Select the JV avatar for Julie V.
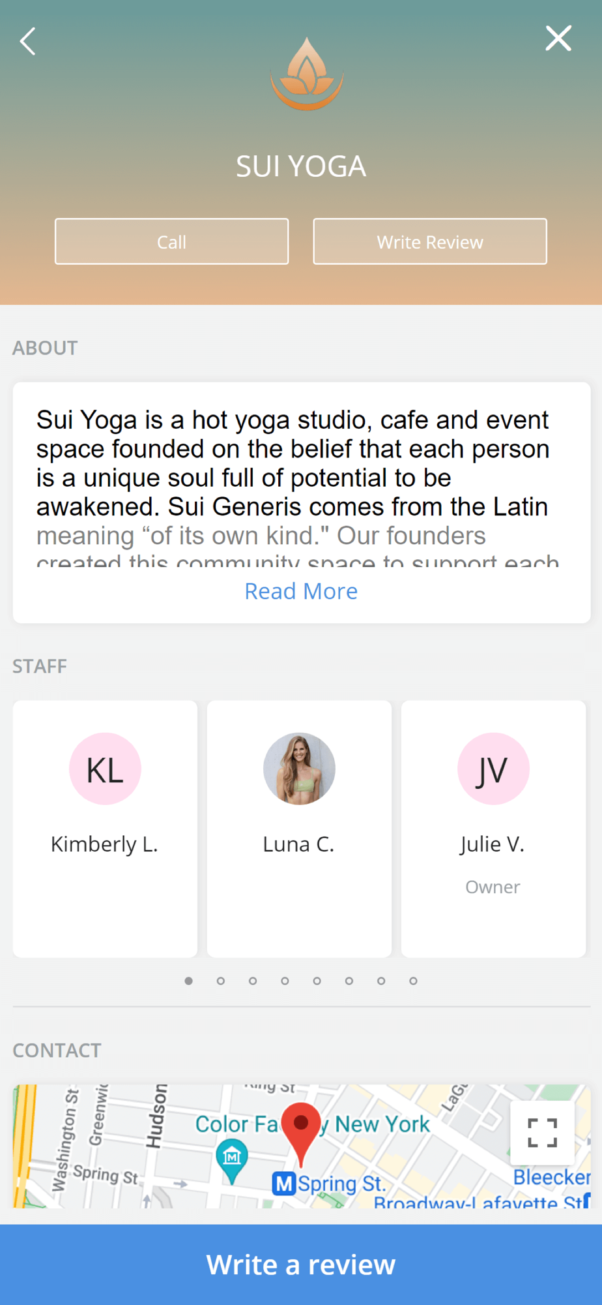Image resolution: width=602 pixels, height=1305 pixels. tap(493, 769)
